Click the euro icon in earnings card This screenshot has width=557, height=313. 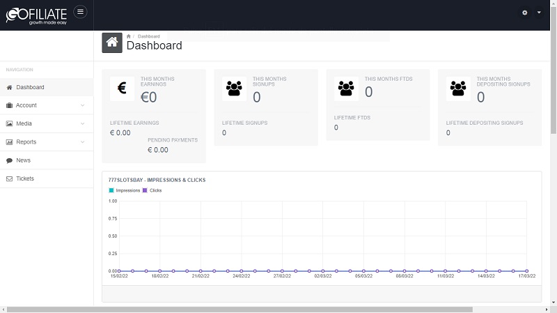coord(123,89)
